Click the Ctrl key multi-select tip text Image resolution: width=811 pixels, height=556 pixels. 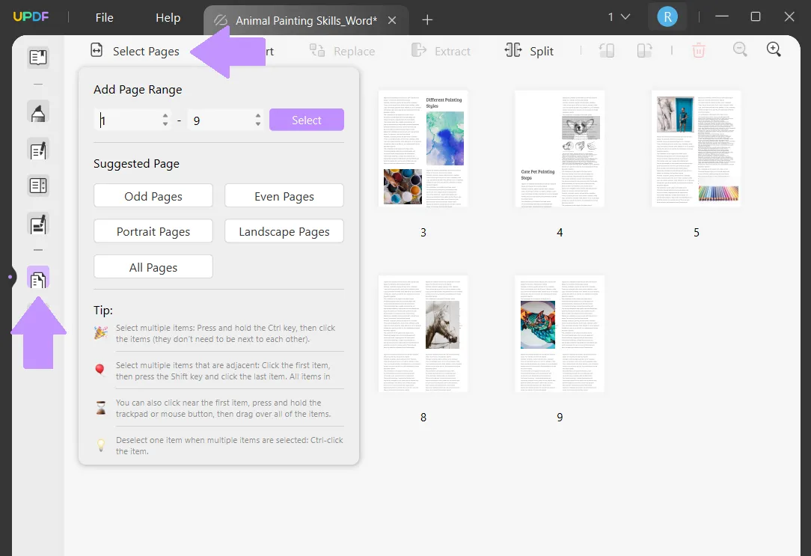[x=225, y=334]
